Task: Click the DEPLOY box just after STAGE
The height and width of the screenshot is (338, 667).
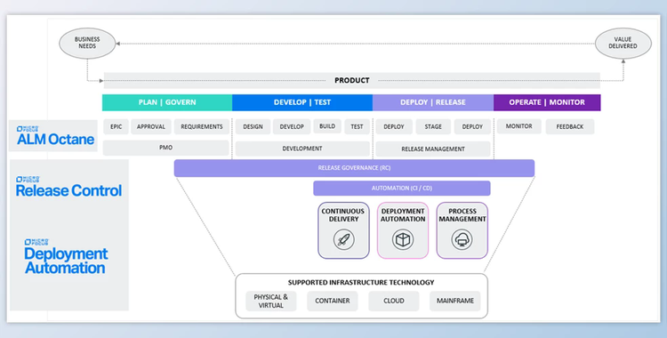Action: coord(472,127)
